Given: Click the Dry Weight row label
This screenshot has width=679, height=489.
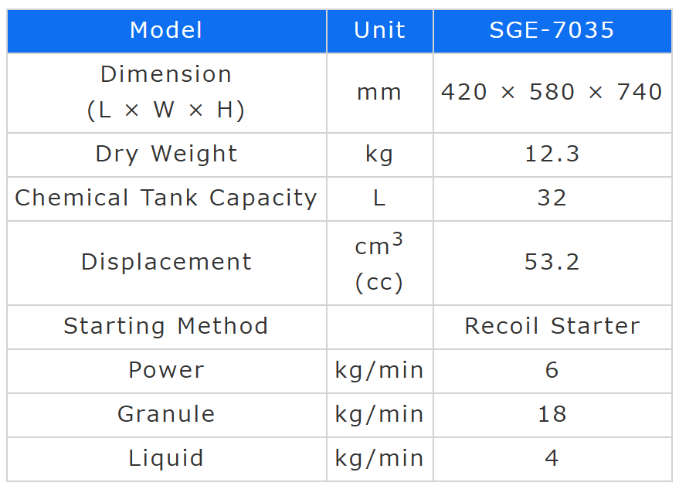Looking at the screenshot, I should point(166,154).
